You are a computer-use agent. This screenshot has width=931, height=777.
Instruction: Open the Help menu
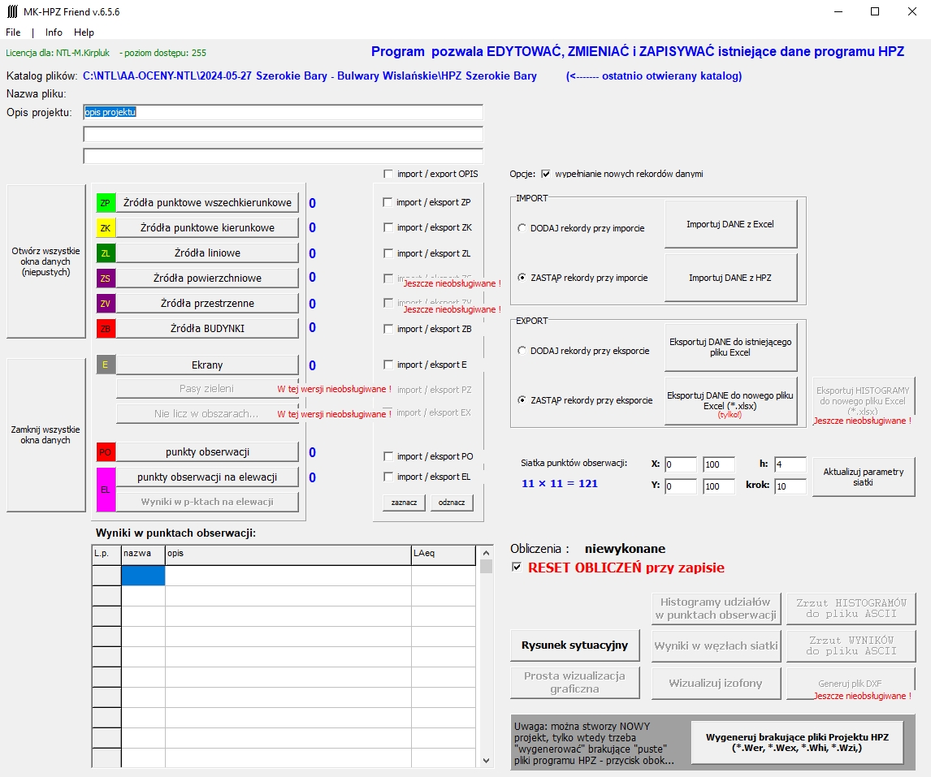pyautogui.click(x=84, y=32)
